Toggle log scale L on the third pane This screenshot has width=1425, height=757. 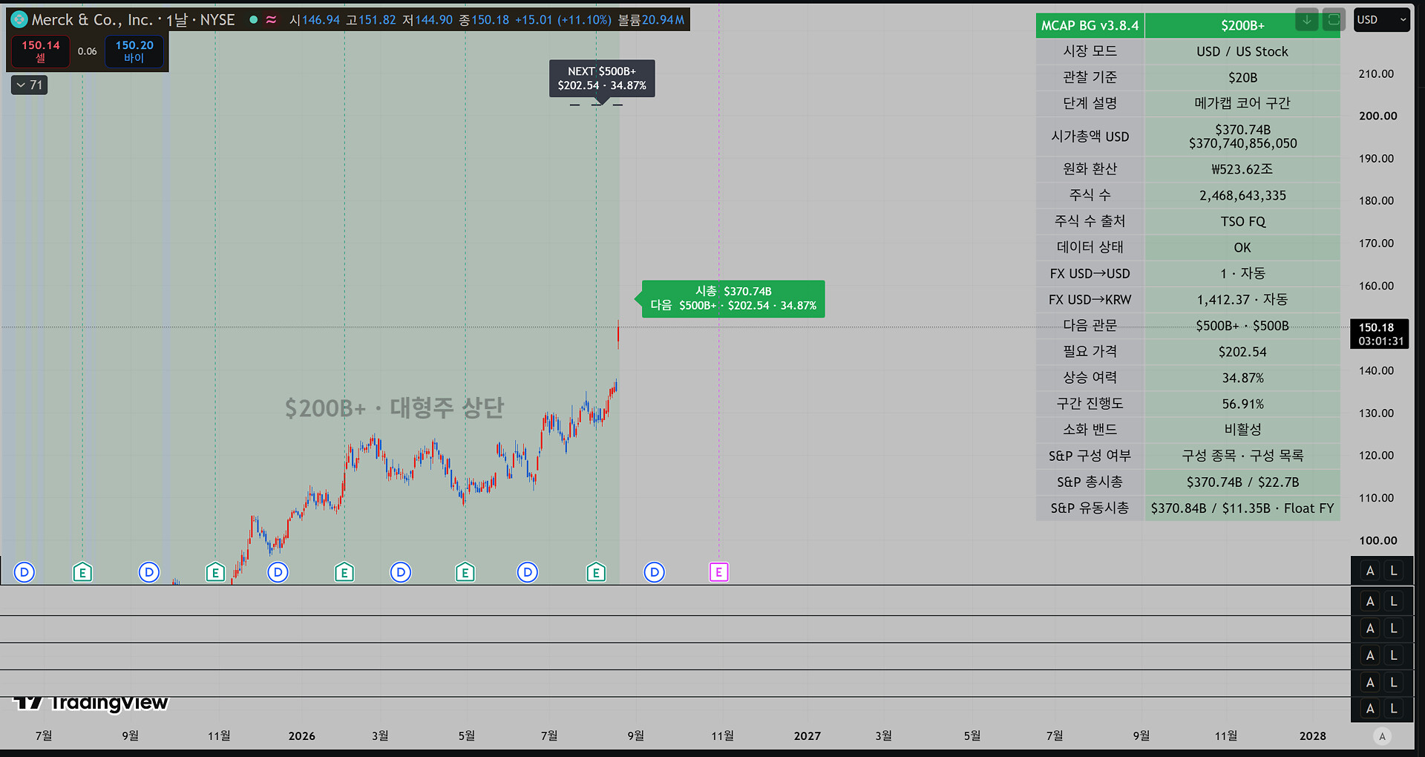(1394, 629)
